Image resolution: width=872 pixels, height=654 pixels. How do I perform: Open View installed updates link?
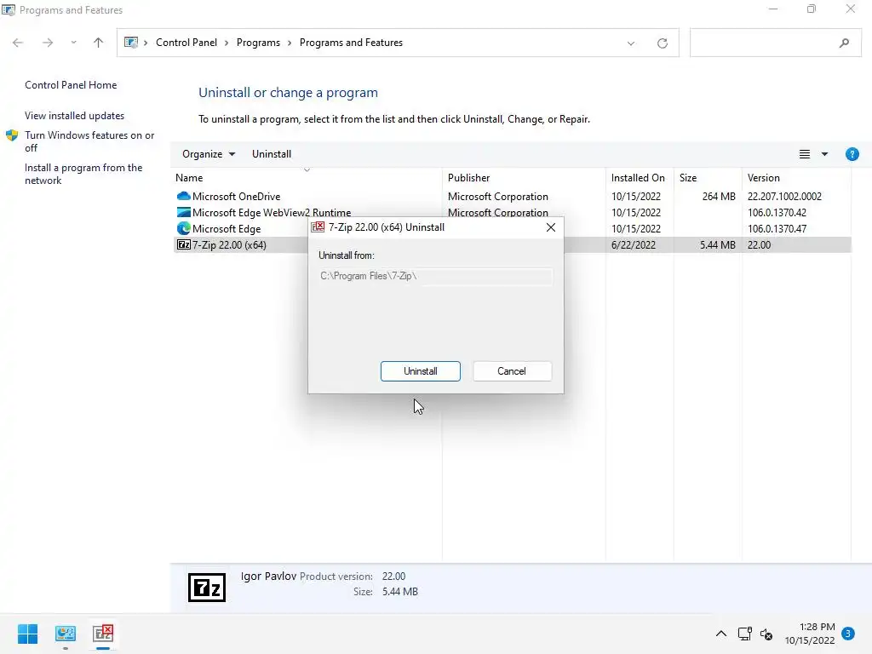(x=75, y=116)
